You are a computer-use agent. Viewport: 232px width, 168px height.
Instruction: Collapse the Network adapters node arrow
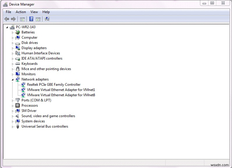coord(13,80)
